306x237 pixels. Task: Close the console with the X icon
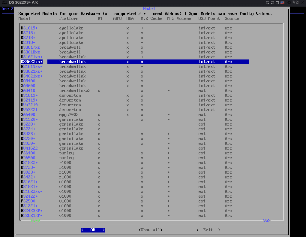click(302, 2)
